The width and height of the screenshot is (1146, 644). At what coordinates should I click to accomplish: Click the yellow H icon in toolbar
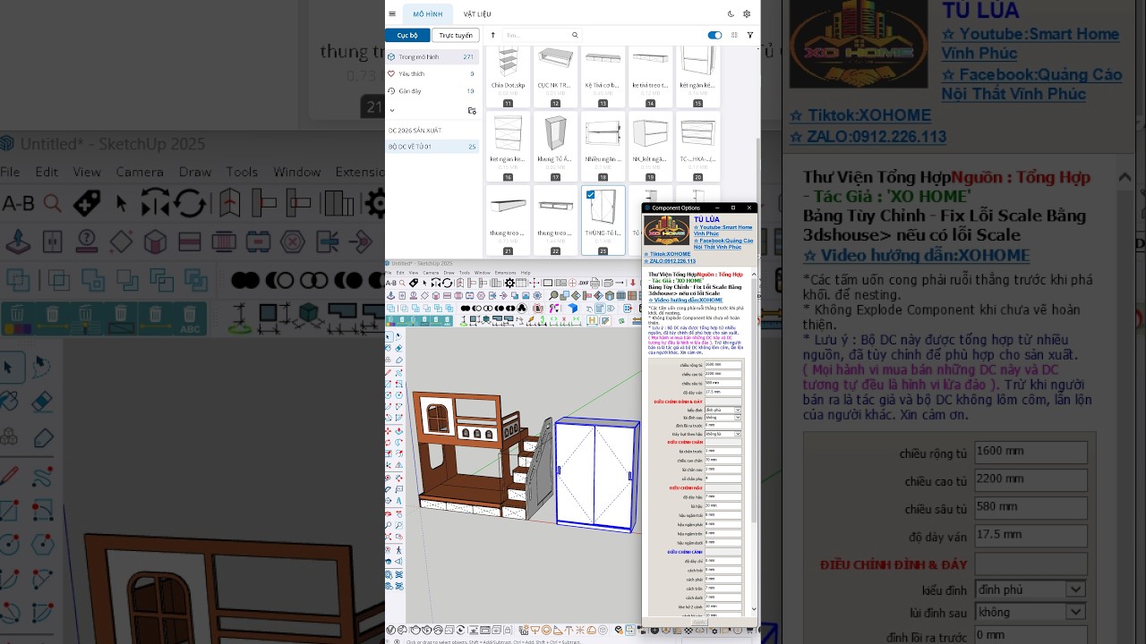point(592,320)
